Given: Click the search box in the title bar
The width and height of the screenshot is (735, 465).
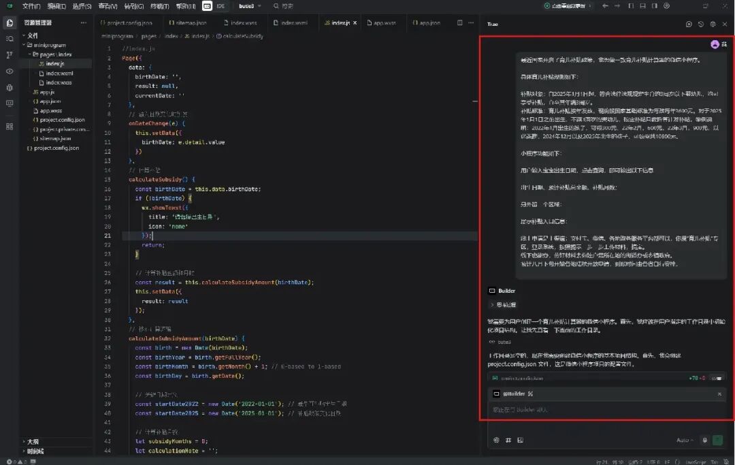Looking at the screenshot, I should click(x=284, y=6).
